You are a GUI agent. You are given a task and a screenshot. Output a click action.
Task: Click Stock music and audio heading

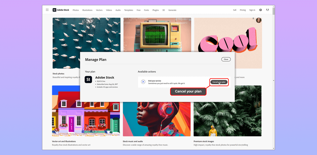(133, 141)
